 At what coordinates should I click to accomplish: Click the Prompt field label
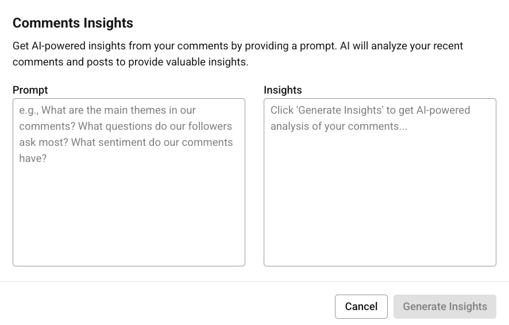click(30, 90)
